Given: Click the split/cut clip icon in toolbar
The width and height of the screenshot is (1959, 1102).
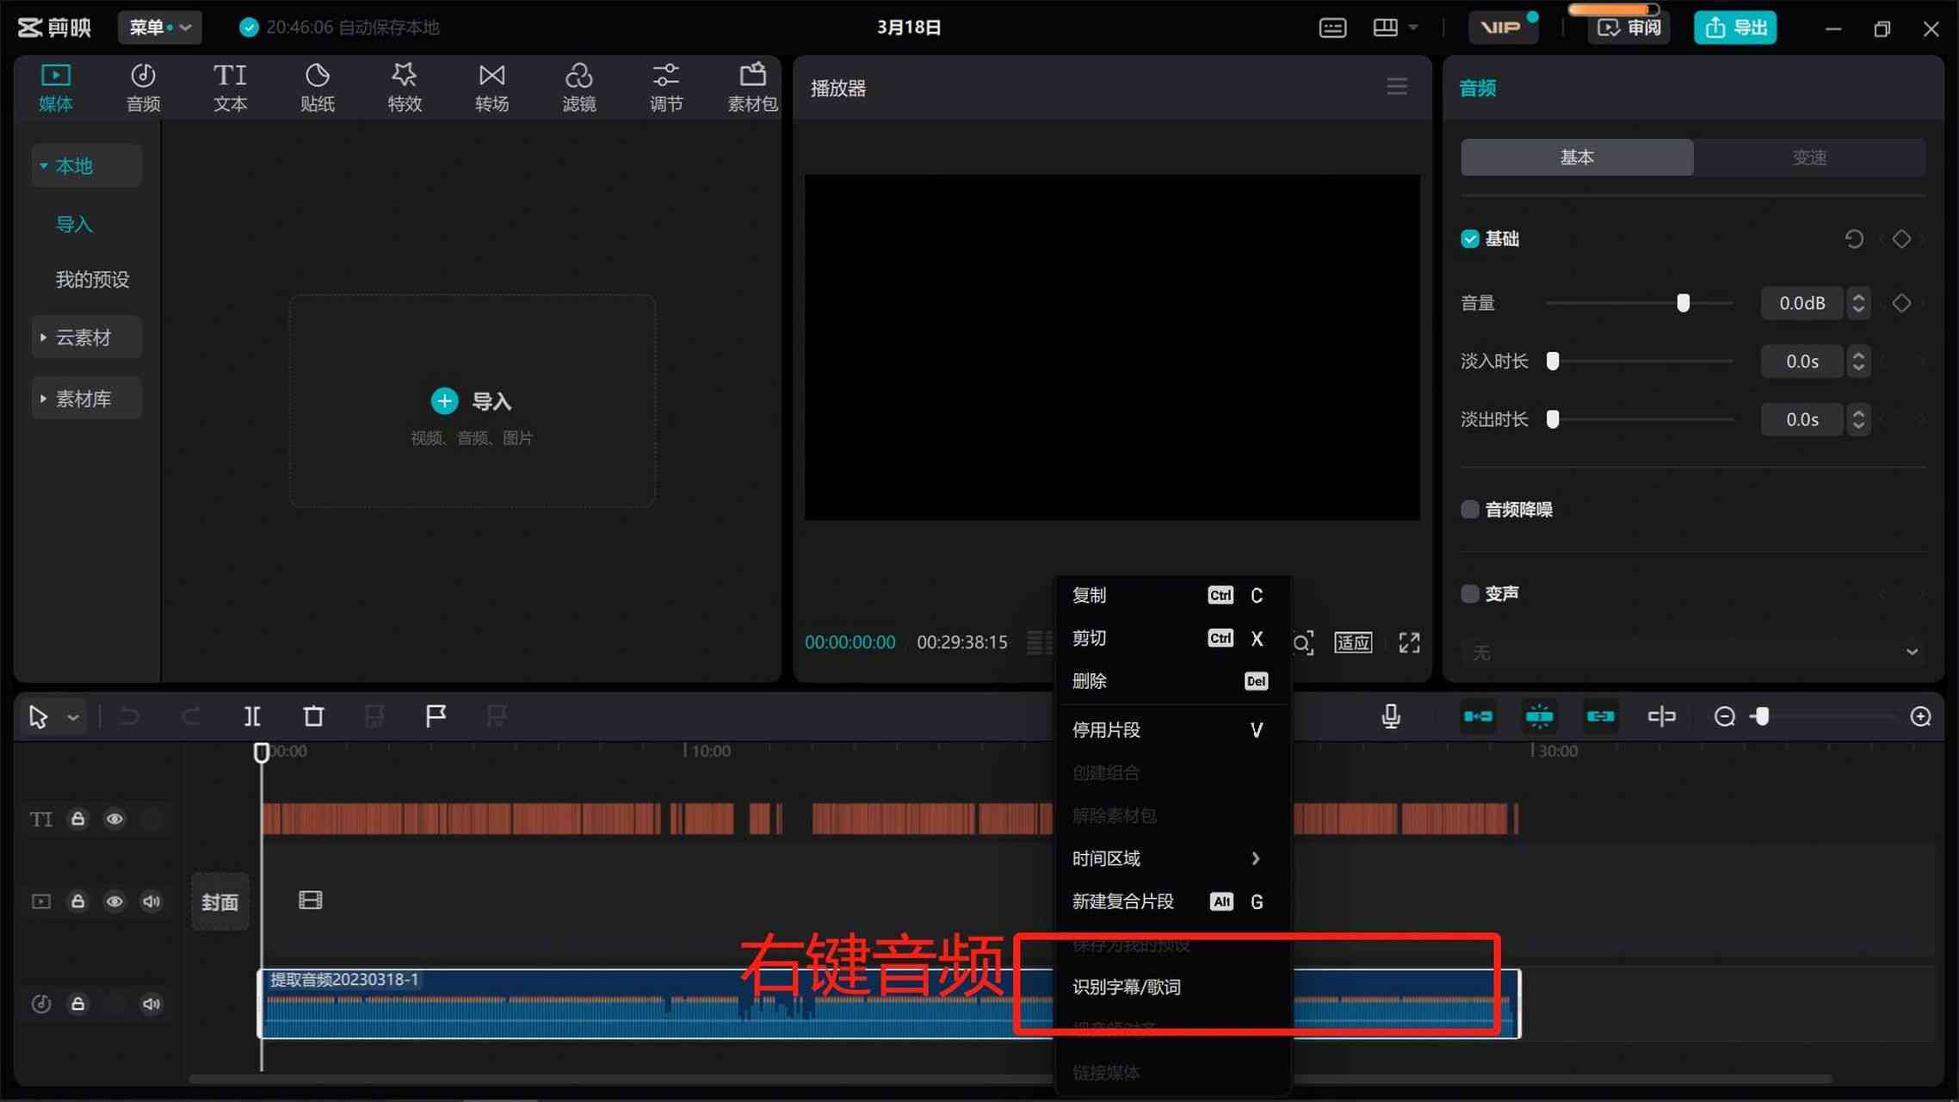Looking at the screenshot, I should coord(253,715).
